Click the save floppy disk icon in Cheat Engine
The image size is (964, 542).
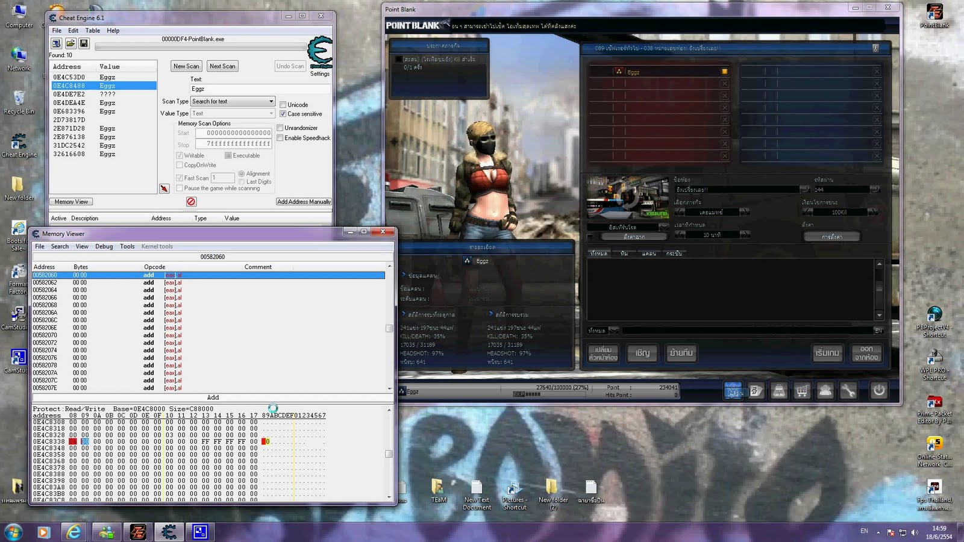coord(84,43)
